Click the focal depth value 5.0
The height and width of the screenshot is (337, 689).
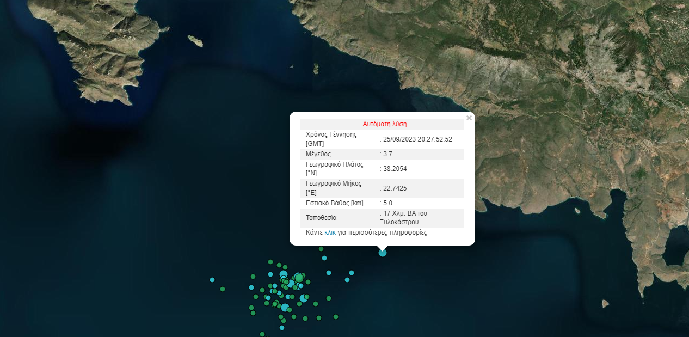[x=387, y=203]
